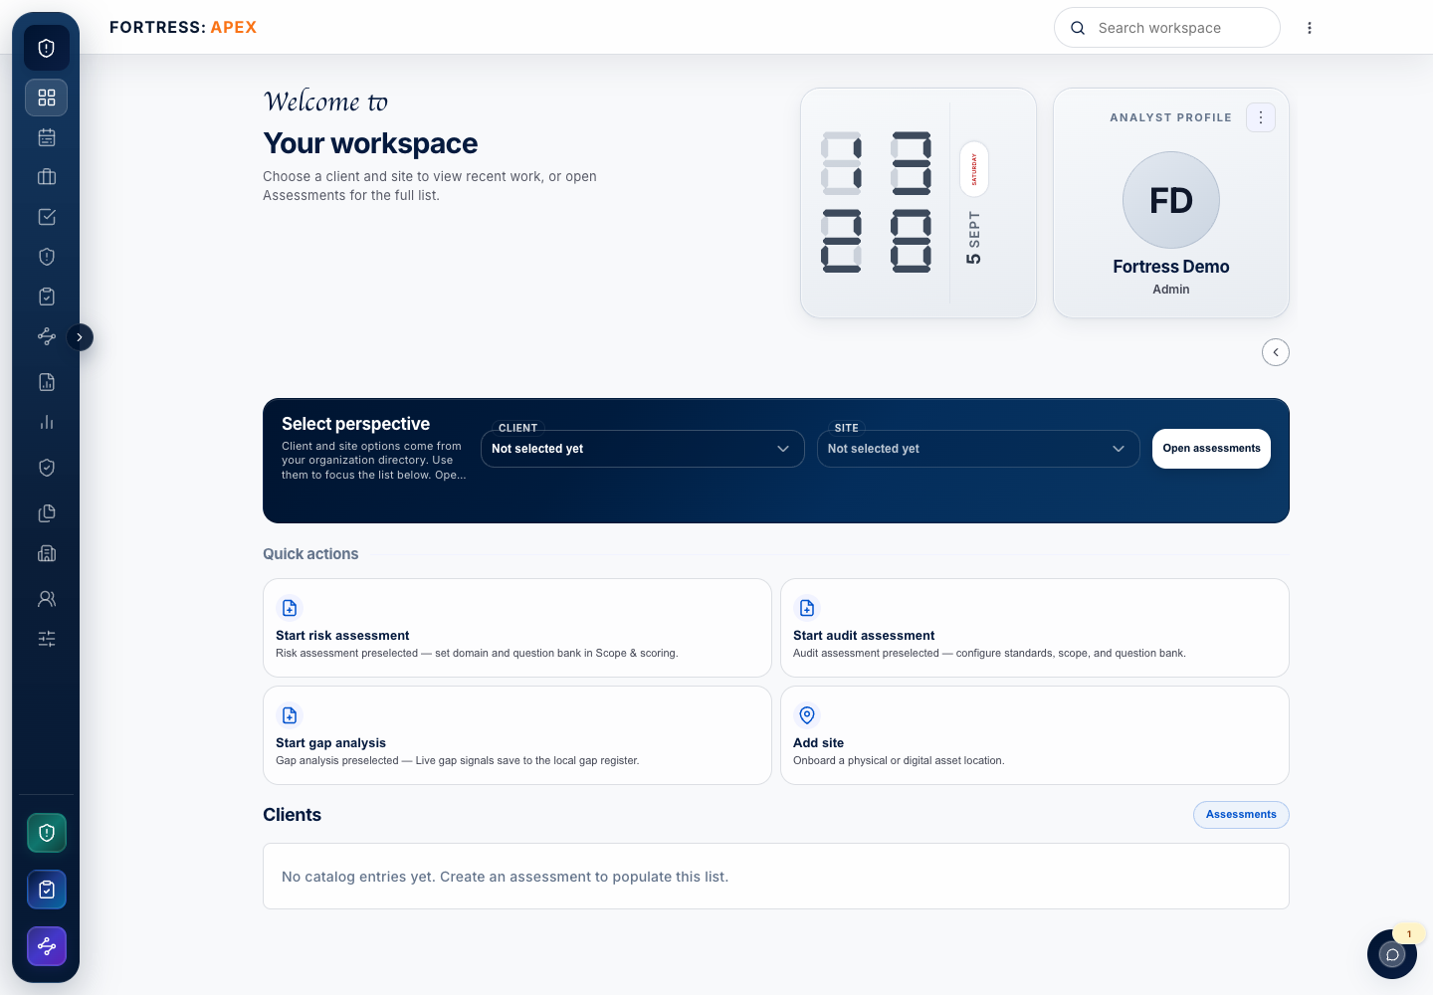Focus the Search workspace field
The width and height of the screenshot is (1433, 995).
click(1167, 28)
